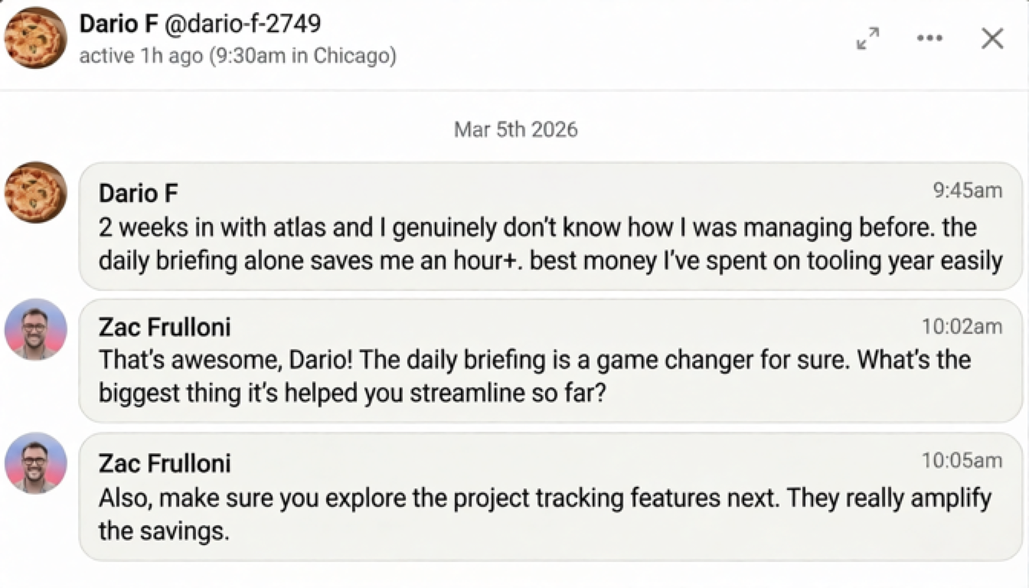Select the Dario F name on the 9:45am message
Image resolution: width=1029 pixels, height=588 pixels.
(139, 193)
